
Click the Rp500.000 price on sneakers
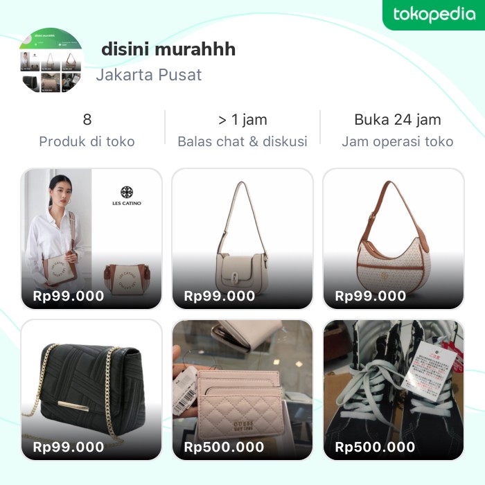375,447
